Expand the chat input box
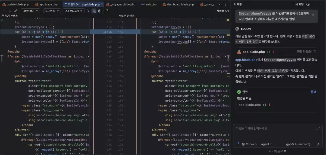This screenshot has width=326, height=155. 318,128
